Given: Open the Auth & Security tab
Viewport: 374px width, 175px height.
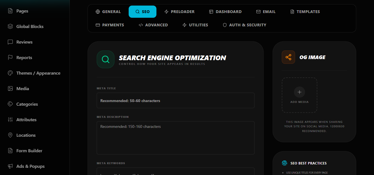Looking at the screenshot, I should click(x=244, y=25).
